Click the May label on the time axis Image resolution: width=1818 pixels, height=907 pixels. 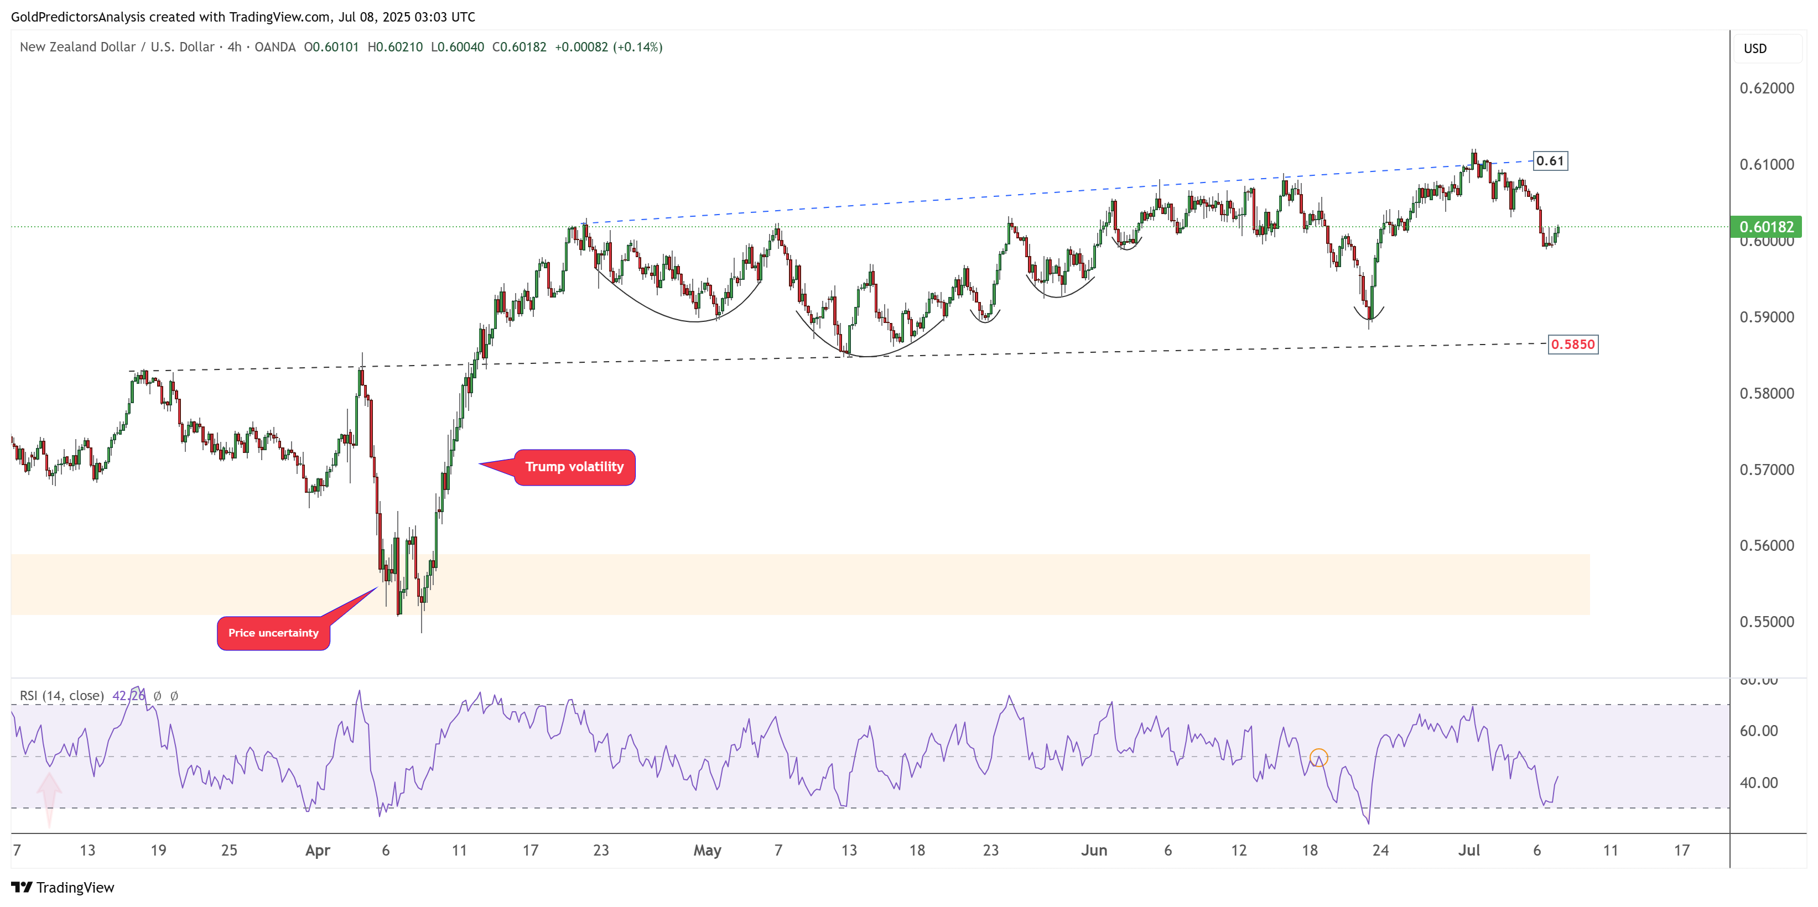[x=707, y=850]
